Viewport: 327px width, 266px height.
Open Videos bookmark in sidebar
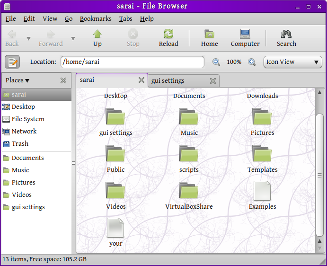pos(36,195)
